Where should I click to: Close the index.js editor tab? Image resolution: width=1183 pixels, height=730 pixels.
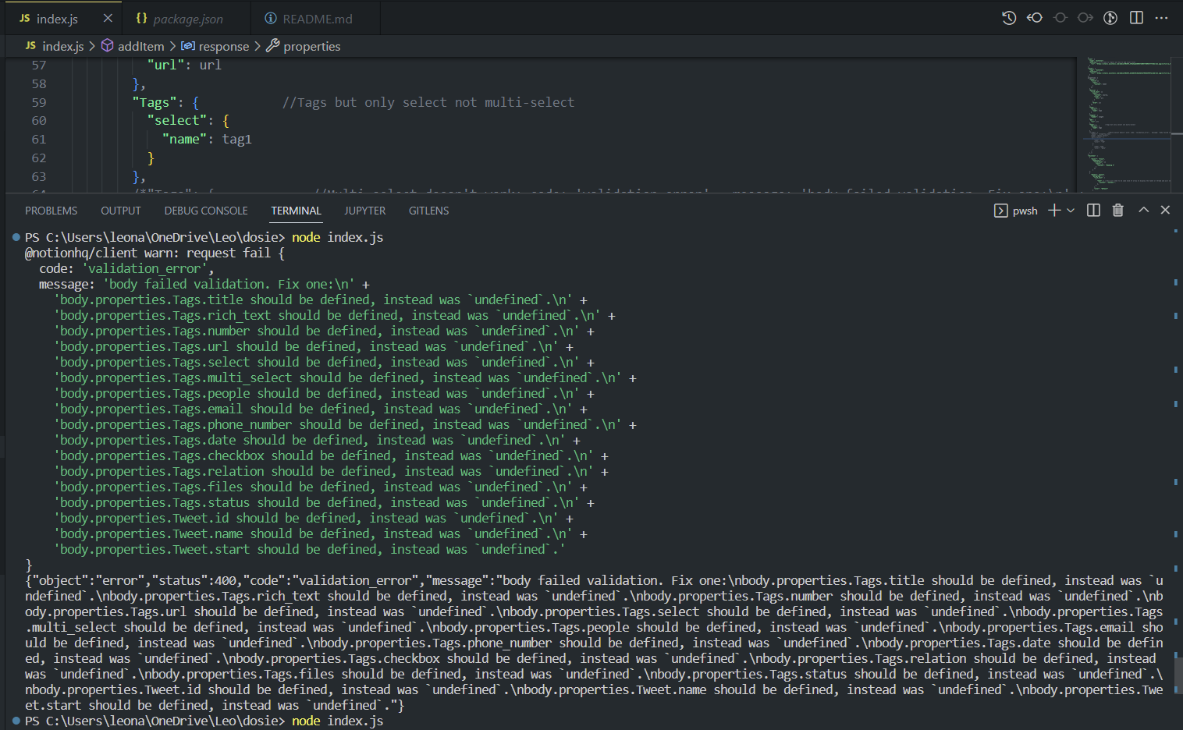(108, 18)
